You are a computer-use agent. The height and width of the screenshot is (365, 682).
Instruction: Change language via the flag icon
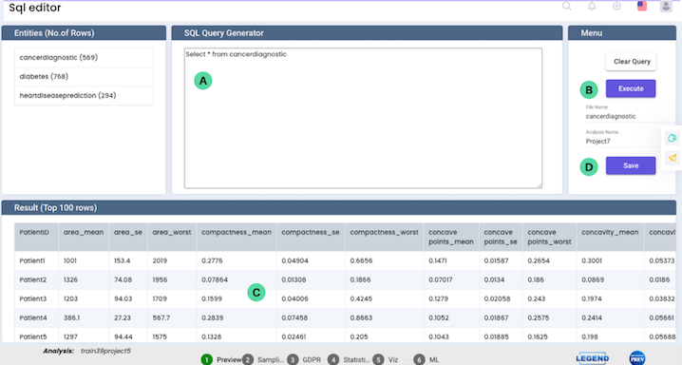coord(642,6)
